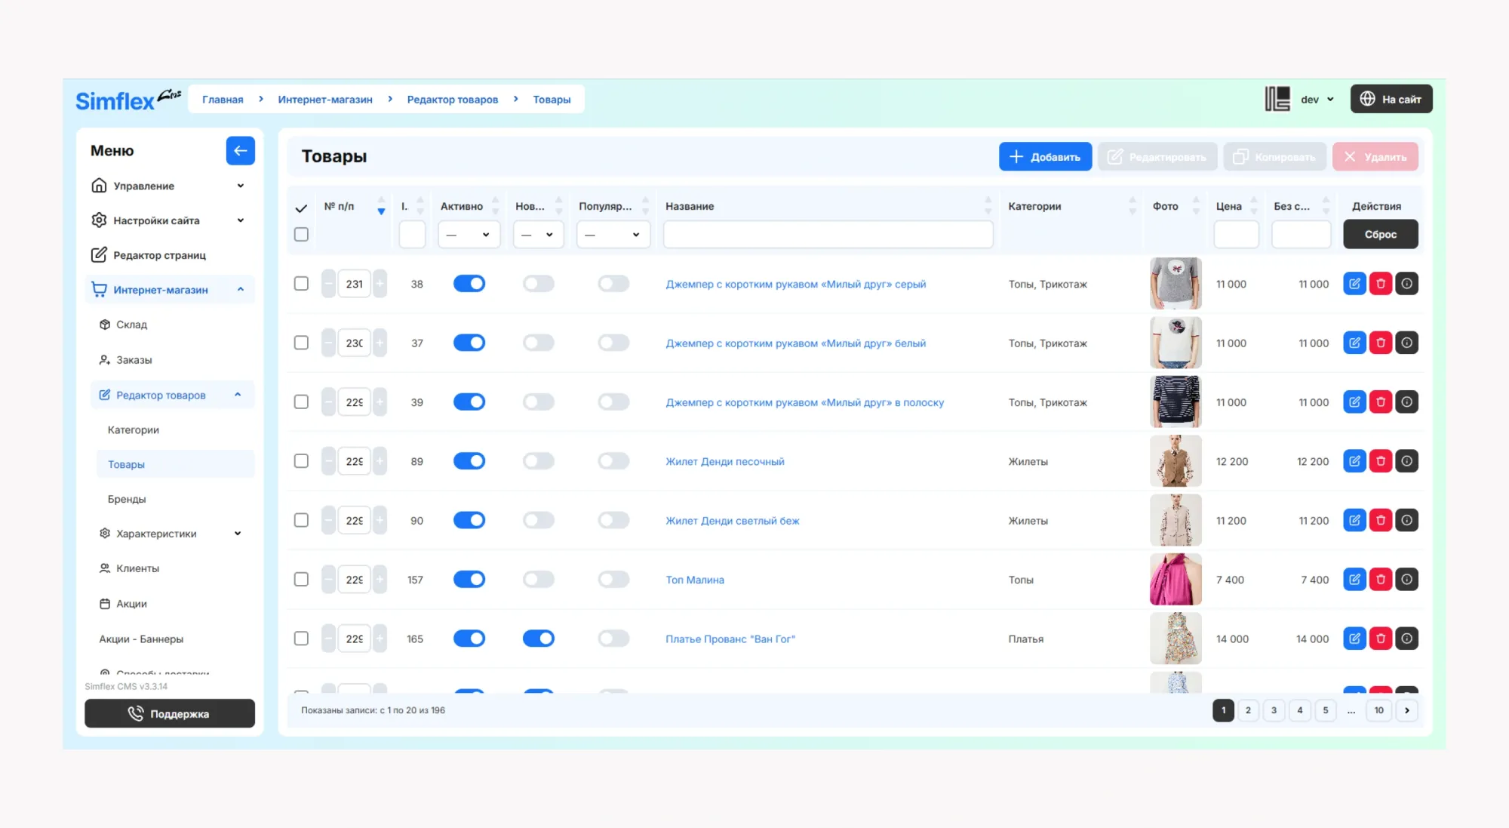The width and height of the screenshot is (1509, 828).
Task: Enable Популярное toggle for Жилет Денди светлый беж
Action: tap(613, 520)
